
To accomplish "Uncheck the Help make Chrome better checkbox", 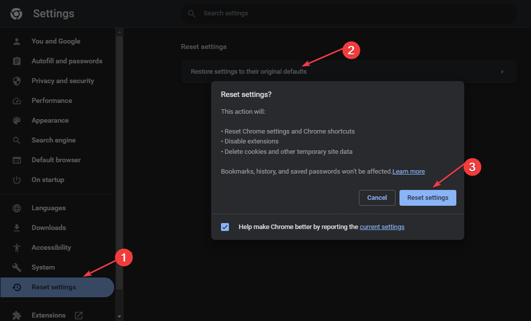I will click(225, 227).
